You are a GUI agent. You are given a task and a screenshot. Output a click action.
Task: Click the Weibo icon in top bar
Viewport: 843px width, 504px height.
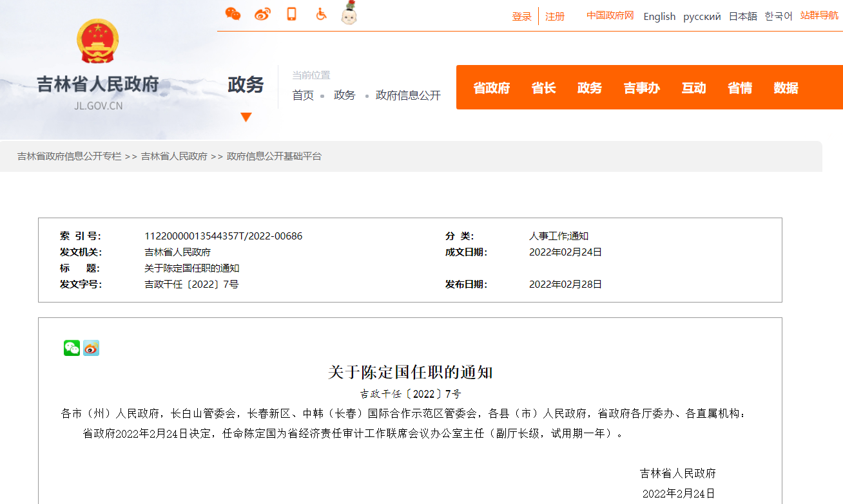point(262,14)
